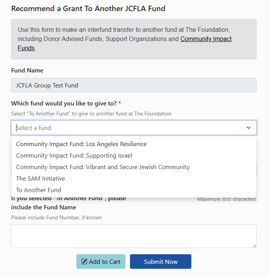The image size is (270, 278).
Task: Click the Add to Cart button
Action: 101,262
